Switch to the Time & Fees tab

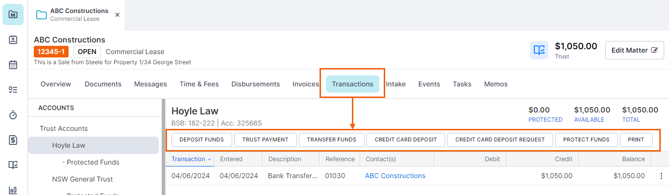(199, 84)
